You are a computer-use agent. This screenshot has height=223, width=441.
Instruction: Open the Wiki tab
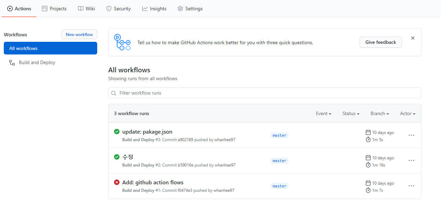click(86, 9)
